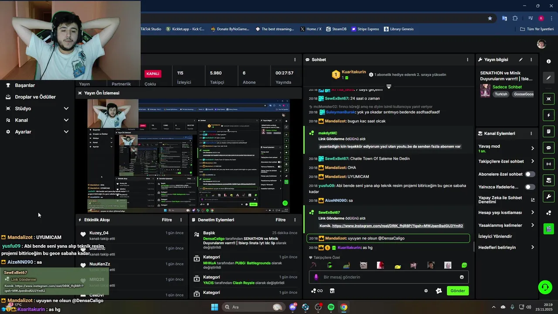Toggle Yalnızca ifadelerle switch
Image resolution: width=558 pixels, height=314 pixels.
530,187
